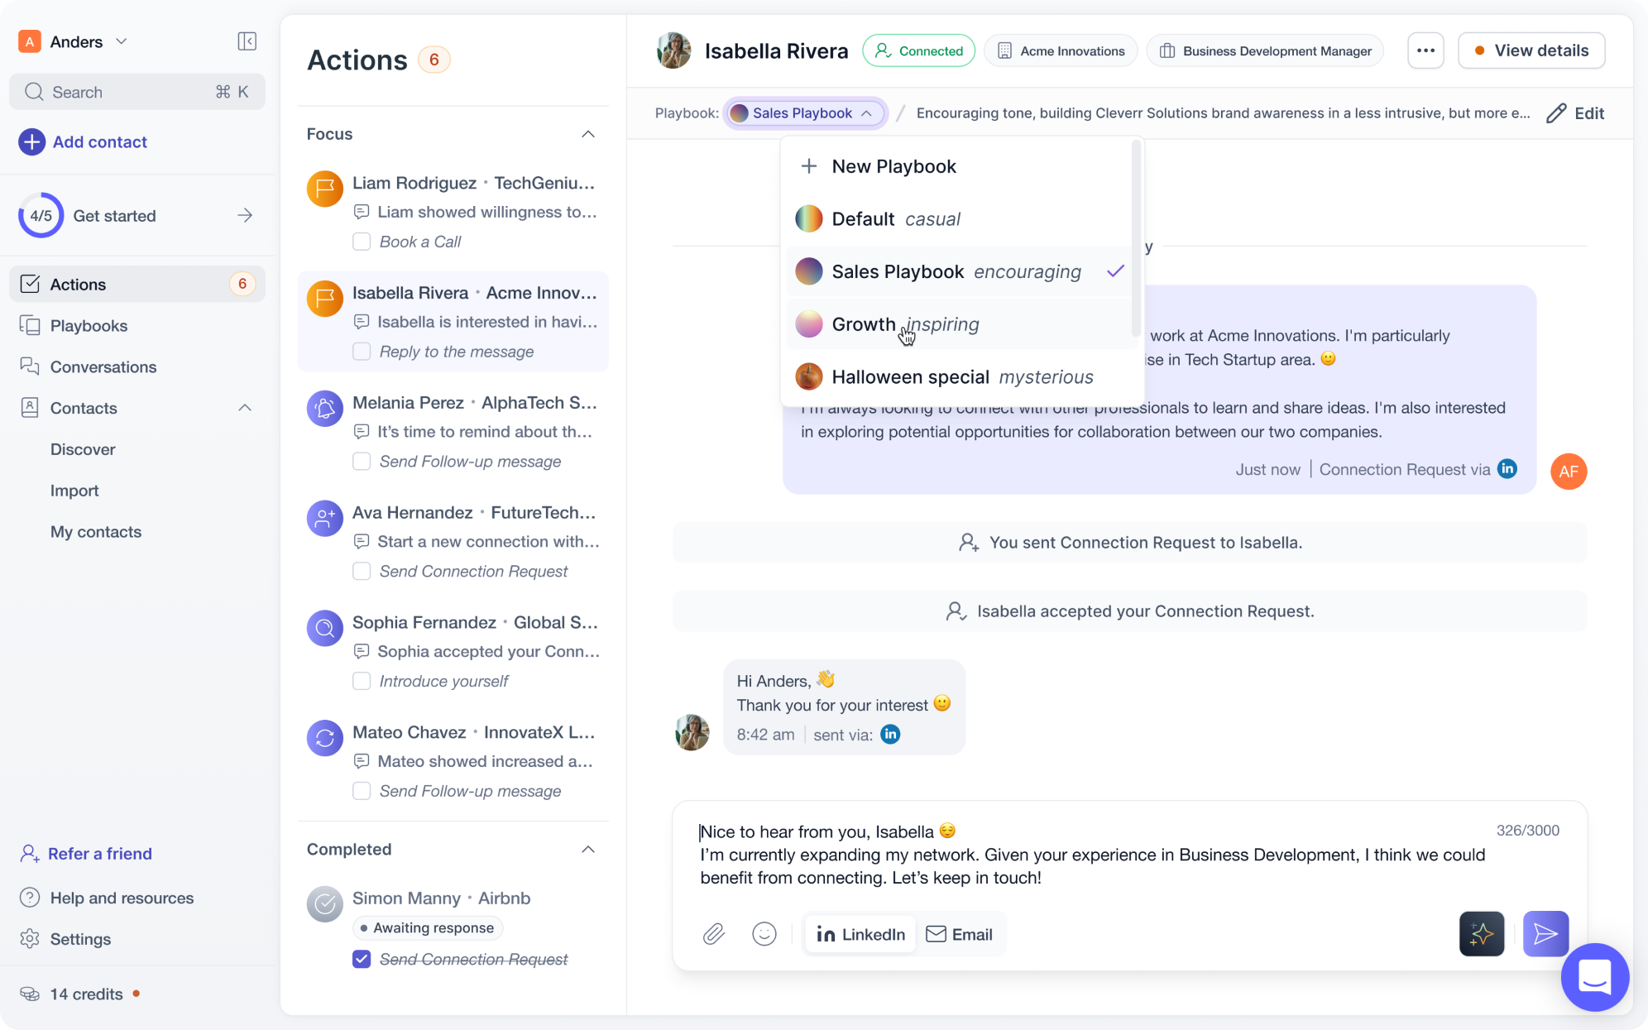Check "Book a Call" for Liam Rodriguez
Screen dimensions: 1648x1030
click(362, 241)
